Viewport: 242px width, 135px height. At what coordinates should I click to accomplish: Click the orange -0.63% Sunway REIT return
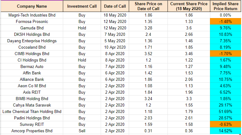pyautogui.click(x=226, y=124)
